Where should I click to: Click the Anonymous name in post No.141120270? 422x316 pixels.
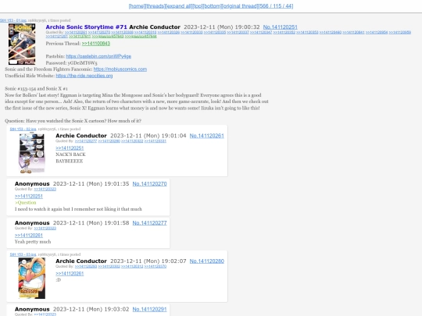click(x=32, y=184)
